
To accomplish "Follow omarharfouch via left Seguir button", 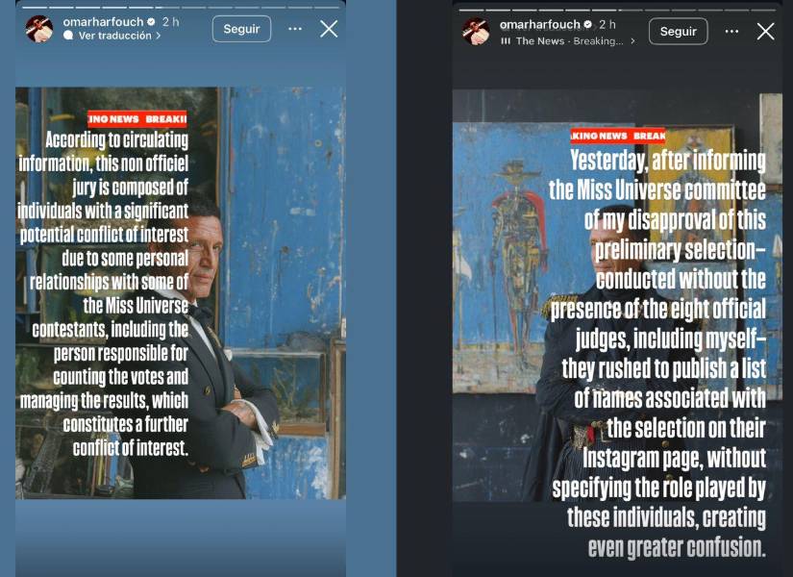I will (x=241, y=29).
